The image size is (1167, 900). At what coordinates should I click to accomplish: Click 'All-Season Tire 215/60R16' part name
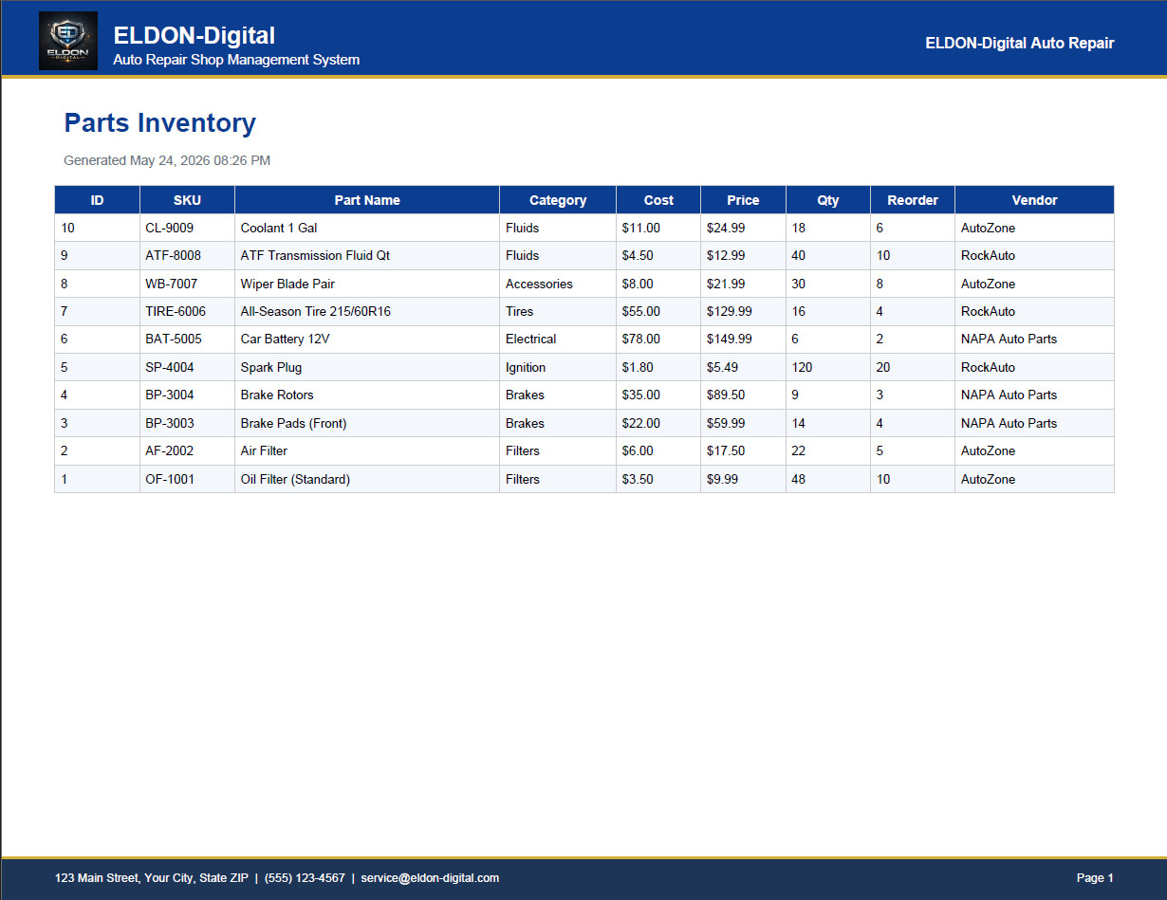[x=316, y=311]
